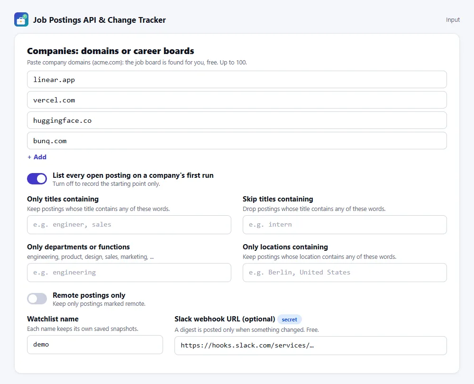Focus the Only titles containing field
This screenshot has width=474, height=384.
[129, 225]
